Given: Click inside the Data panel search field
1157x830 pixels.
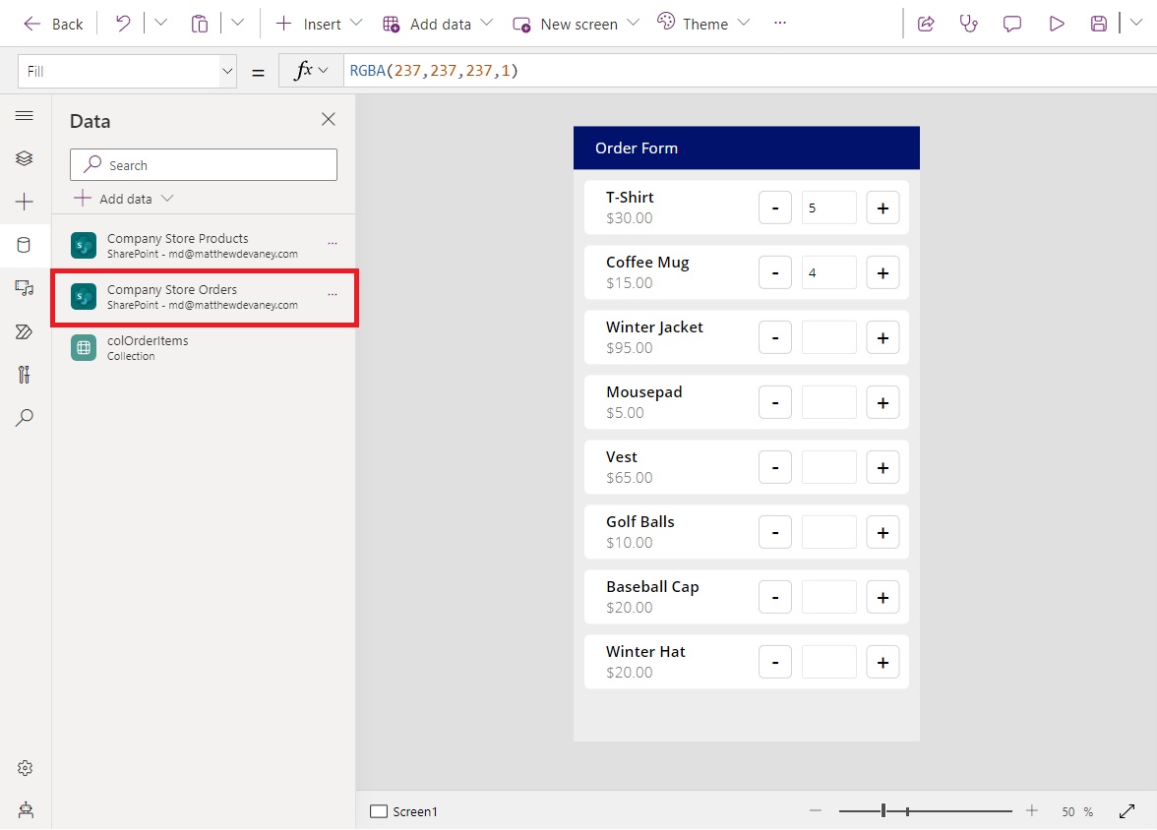Looking at the screenshot, I should tap(203, 164).
